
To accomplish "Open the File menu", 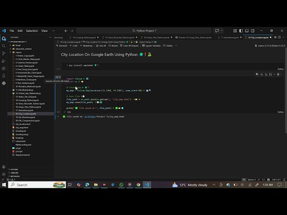I will (x=12, y=31).
